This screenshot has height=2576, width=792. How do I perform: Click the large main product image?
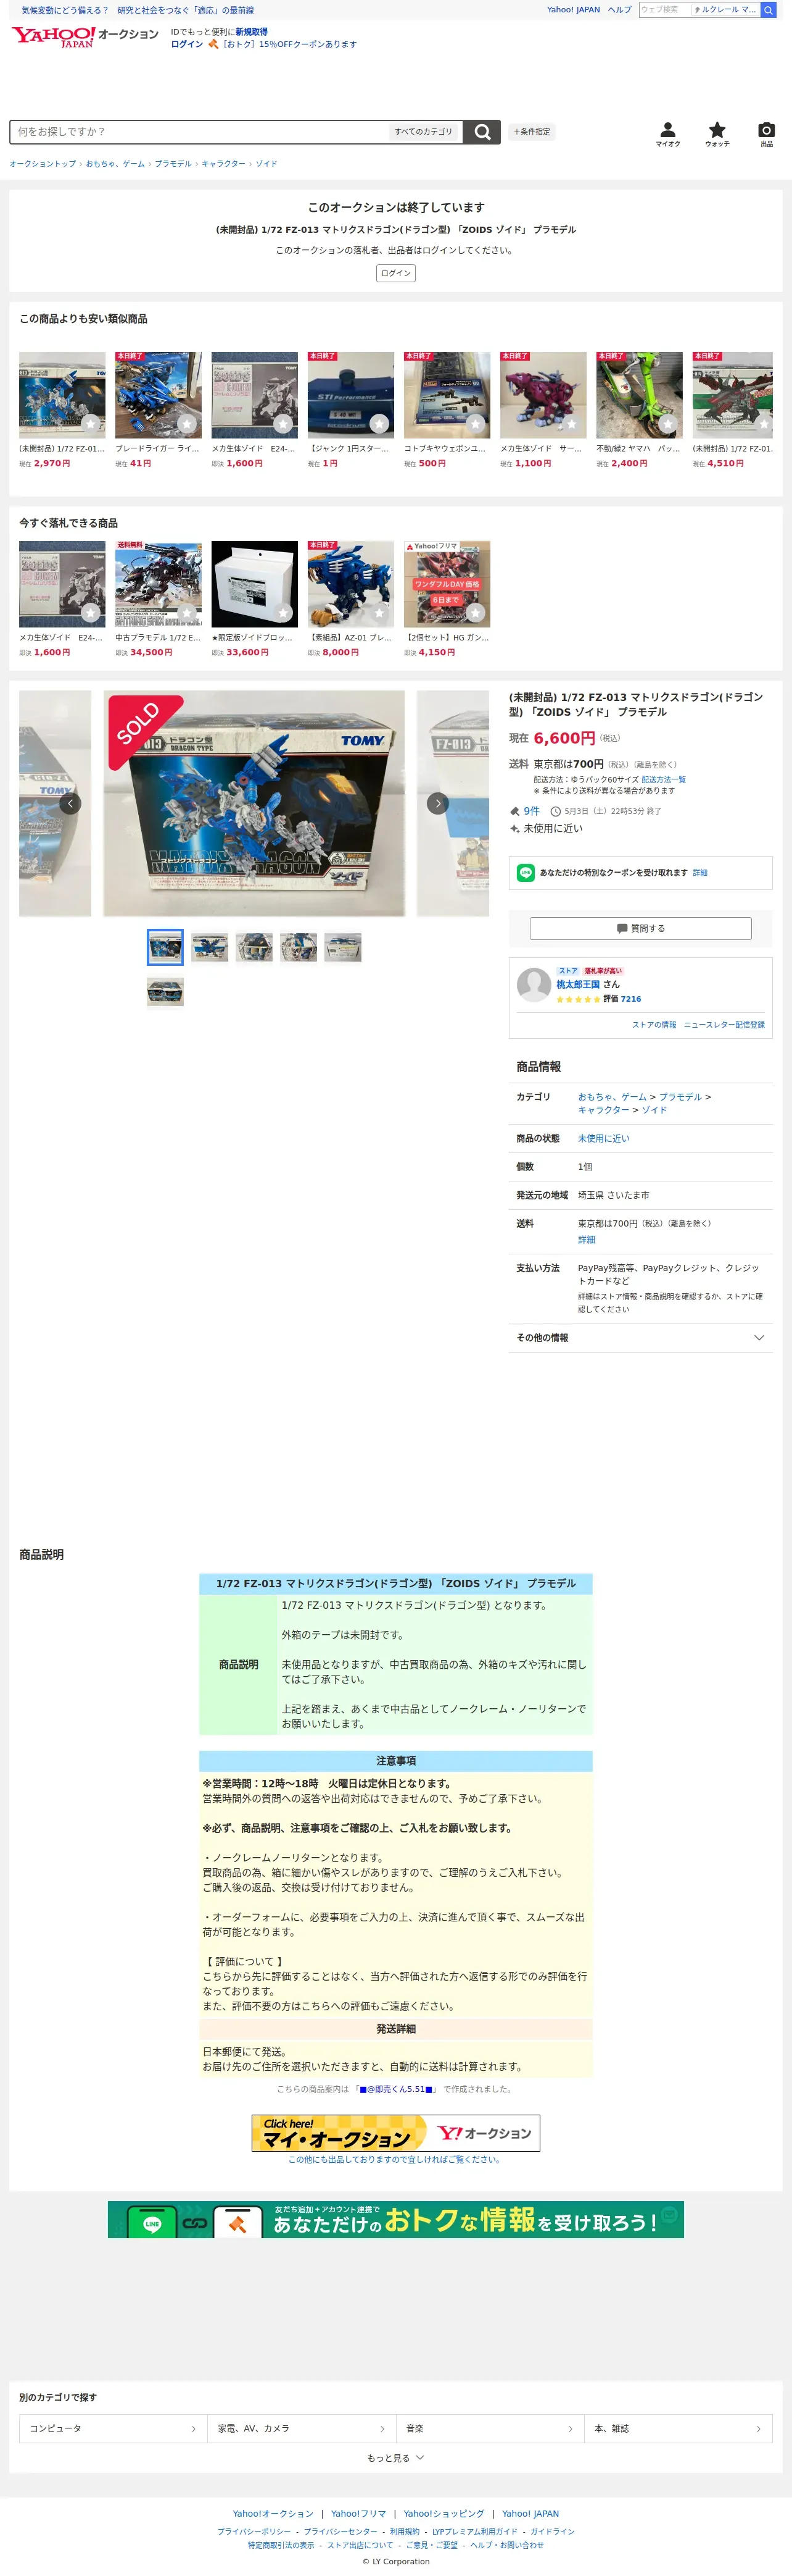pyautogui.click(x=255, y=803)
